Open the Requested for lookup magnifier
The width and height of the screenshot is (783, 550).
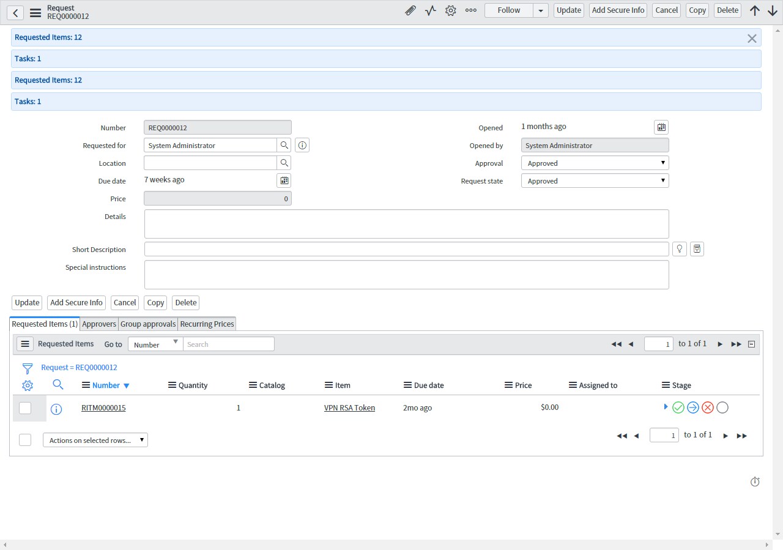pos(284,146)
